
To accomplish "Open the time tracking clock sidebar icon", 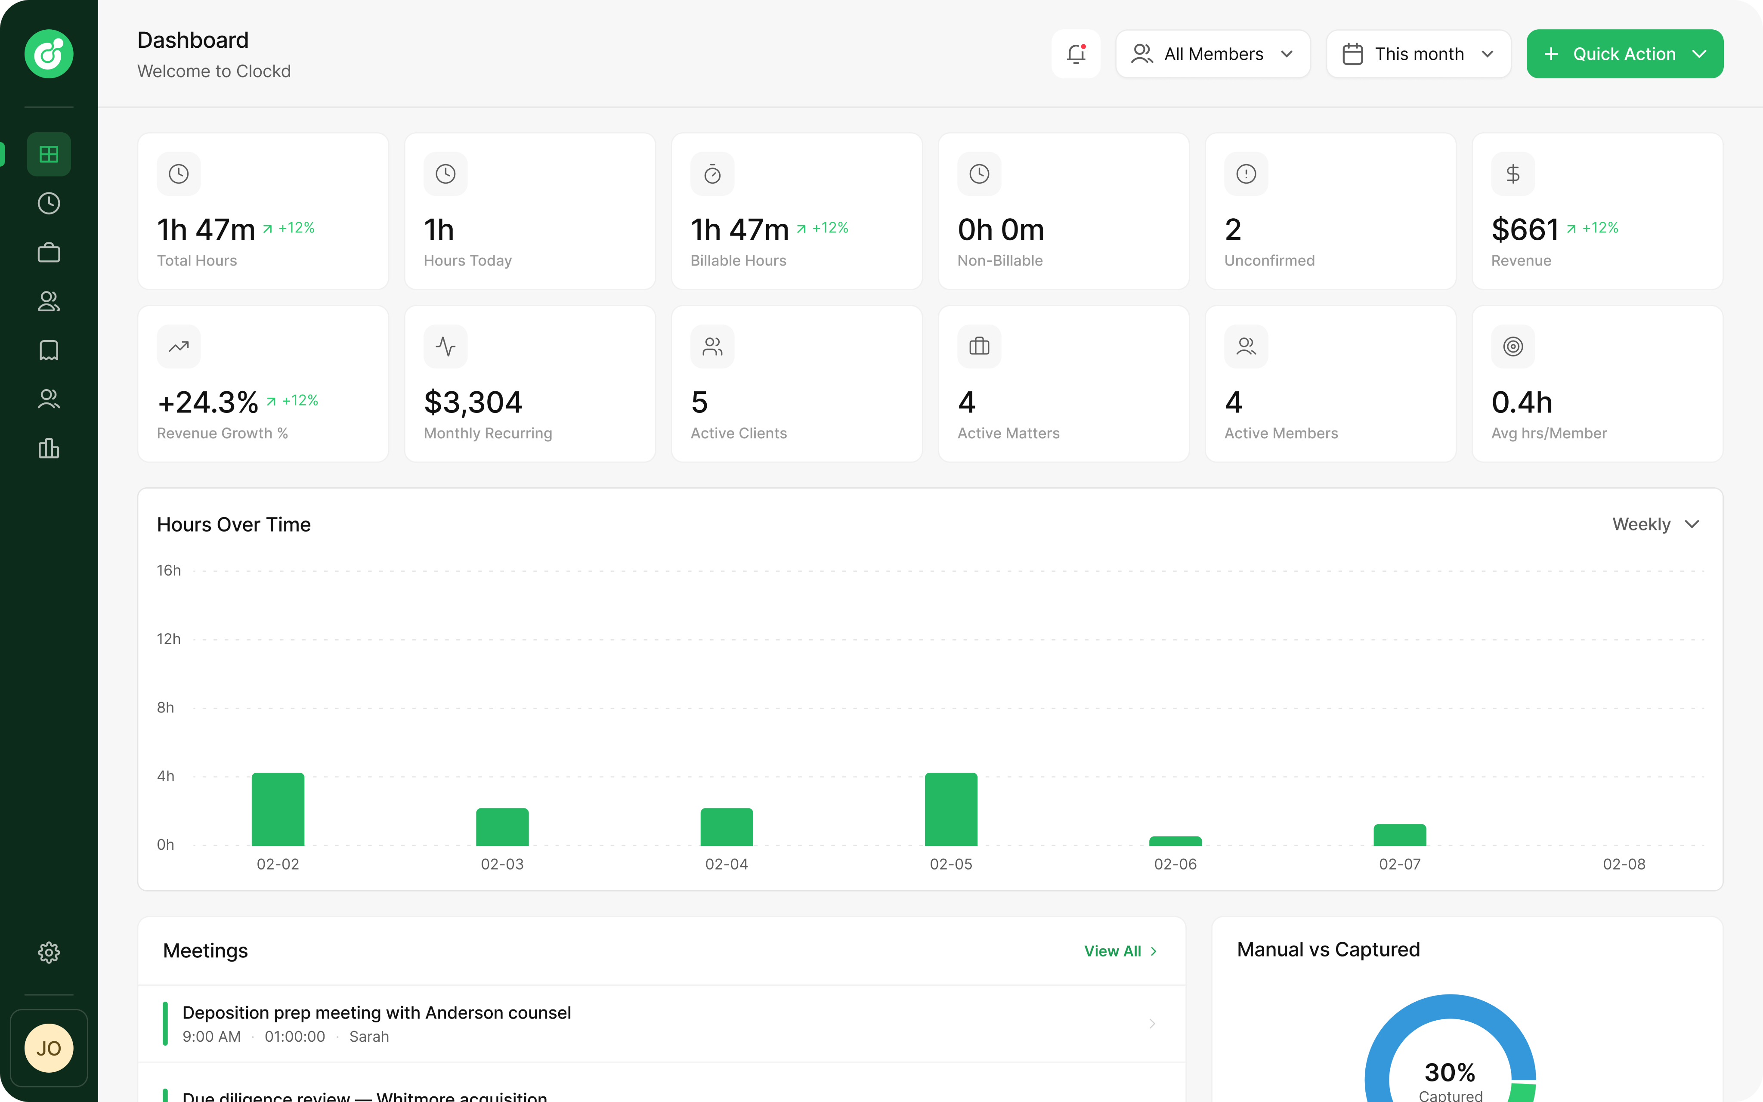I will [x=49, y=203].
